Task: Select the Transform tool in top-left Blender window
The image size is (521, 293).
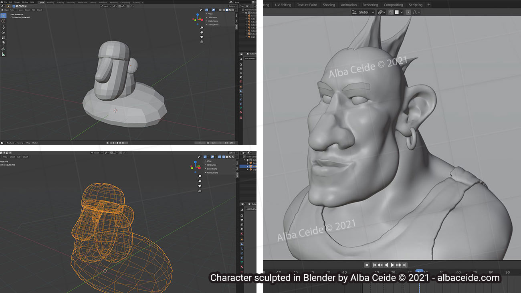Action: pyautogui.click(x=3, y=43)
